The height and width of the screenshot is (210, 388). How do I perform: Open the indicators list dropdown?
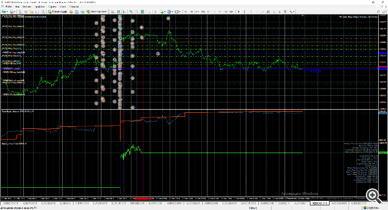(x=162, y=11)
